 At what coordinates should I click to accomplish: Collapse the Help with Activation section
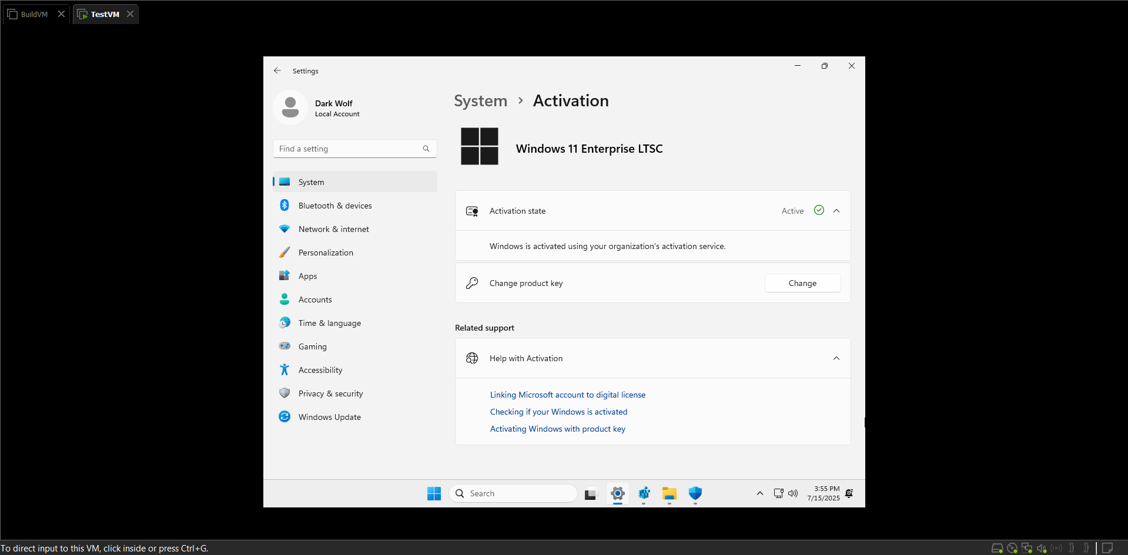coord(836,358)
